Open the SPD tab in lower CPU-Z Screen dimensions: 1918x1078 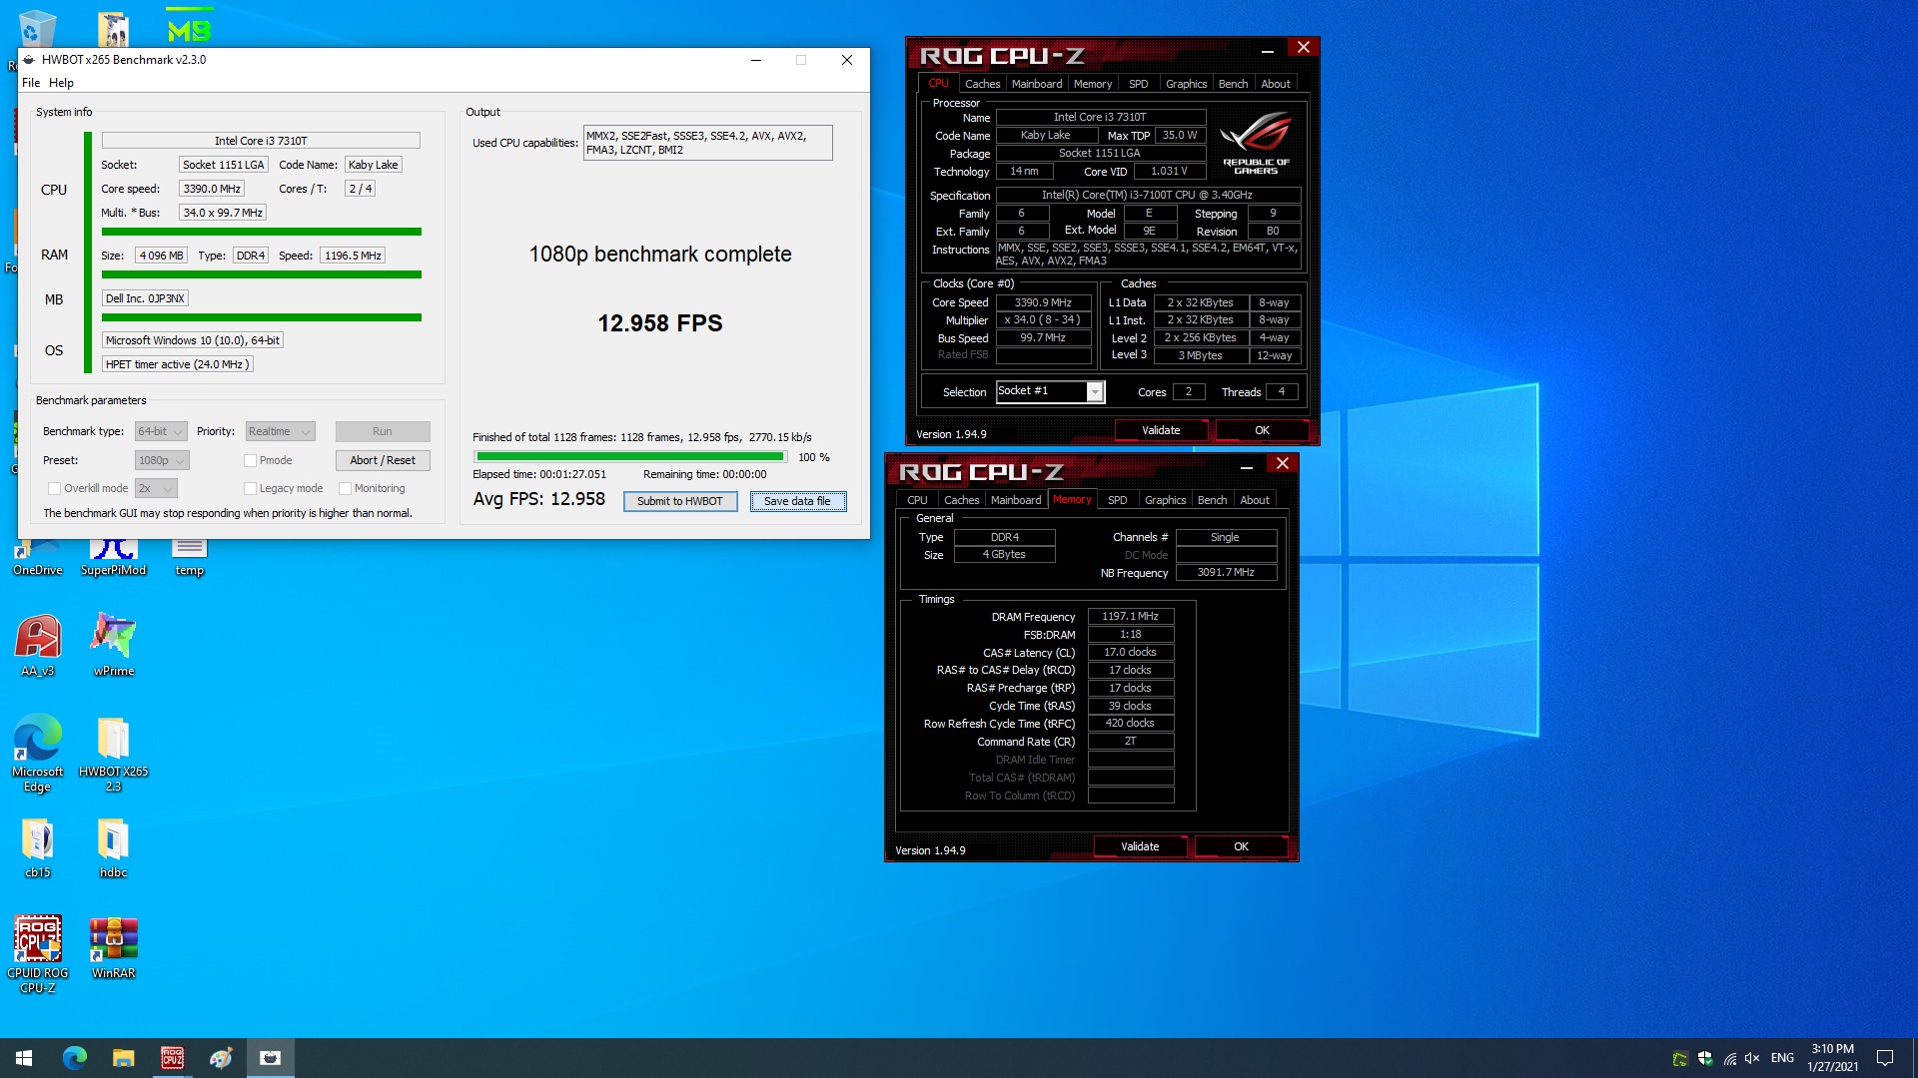click(1117, 500)
